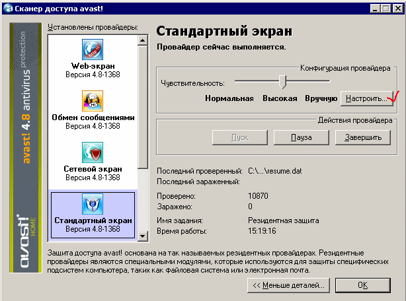Click the provider list scrollbar thumb
Image resolution: width=406 pixels, height=301 pixels.
pos(143,107)
